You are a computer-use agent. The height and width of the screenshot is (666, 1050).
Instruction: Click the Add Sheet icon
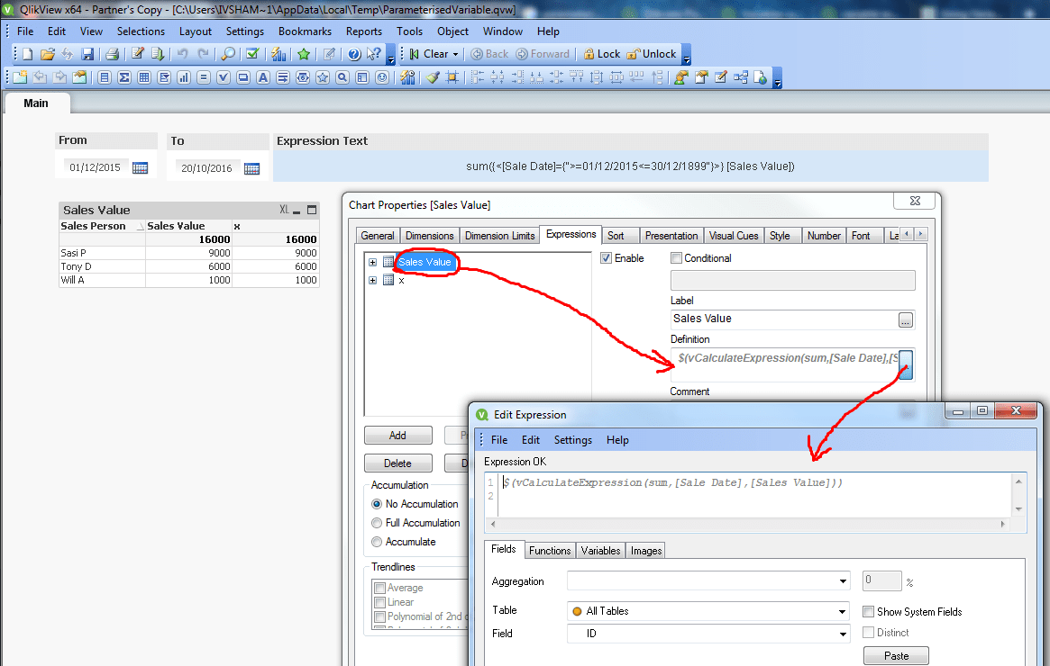point(20,77)
